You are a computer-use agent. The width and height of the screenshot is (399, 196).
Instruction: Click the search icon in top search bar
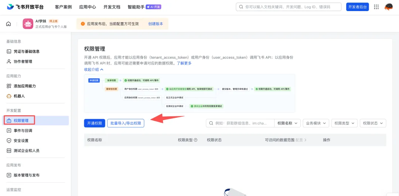(x=241, y=7)
